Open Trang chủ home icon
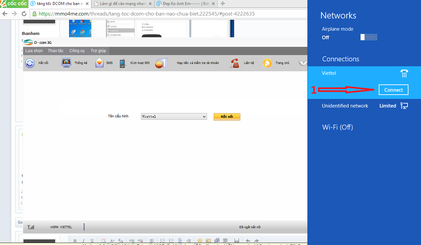 pyautogui.click(x=267, y=63)
